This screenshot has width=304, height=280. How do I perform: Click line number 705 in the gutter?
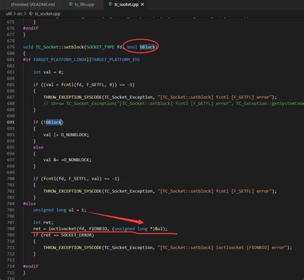coord(11,210)
